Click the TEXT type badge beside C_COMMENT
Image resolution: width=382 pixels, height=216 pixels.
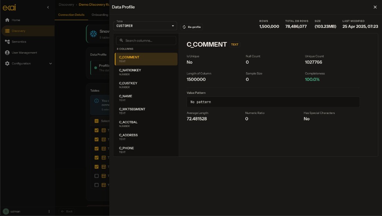(x=235, y=45)
